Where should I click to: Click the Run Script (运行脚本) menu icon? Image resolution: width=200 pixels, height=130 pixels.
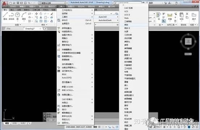[x=59, y=71]
